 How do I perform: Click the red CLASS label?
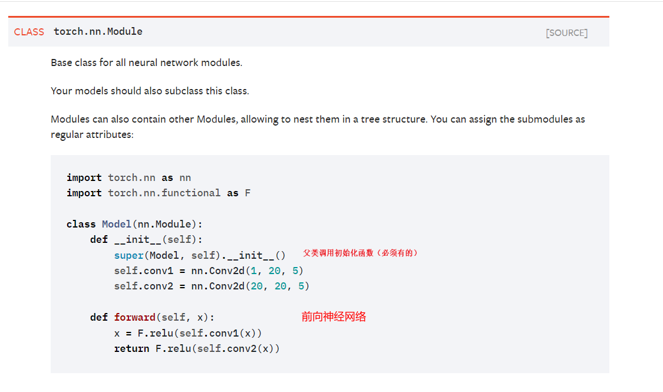tap(29, 32)
